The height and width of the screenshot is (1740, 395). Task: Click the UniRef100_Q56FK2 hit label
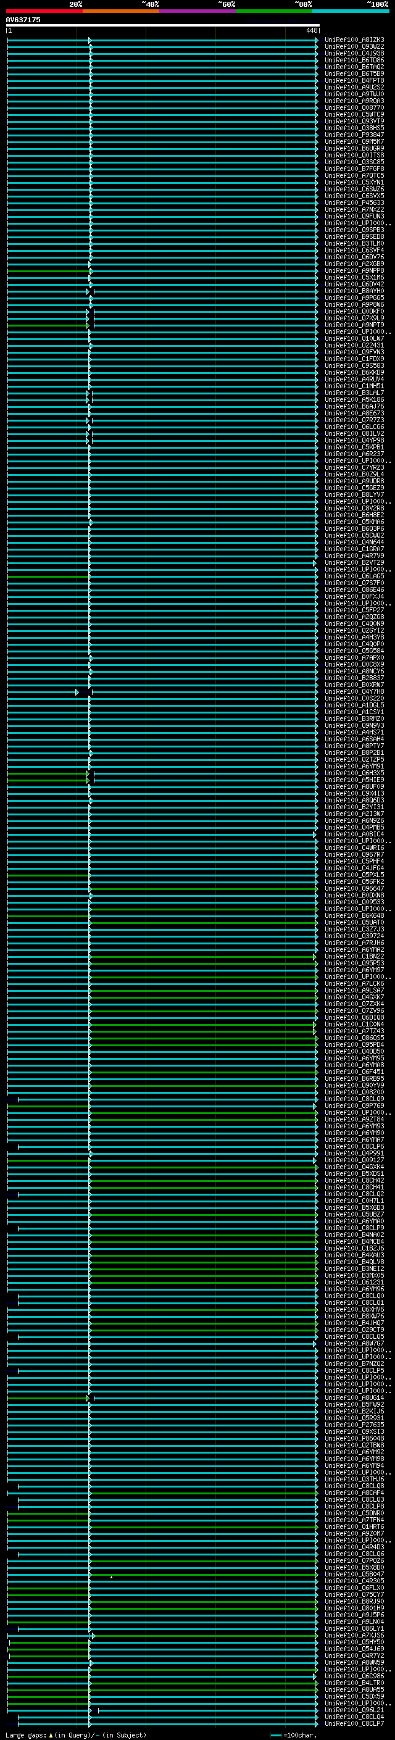click(x=354, y=881)
